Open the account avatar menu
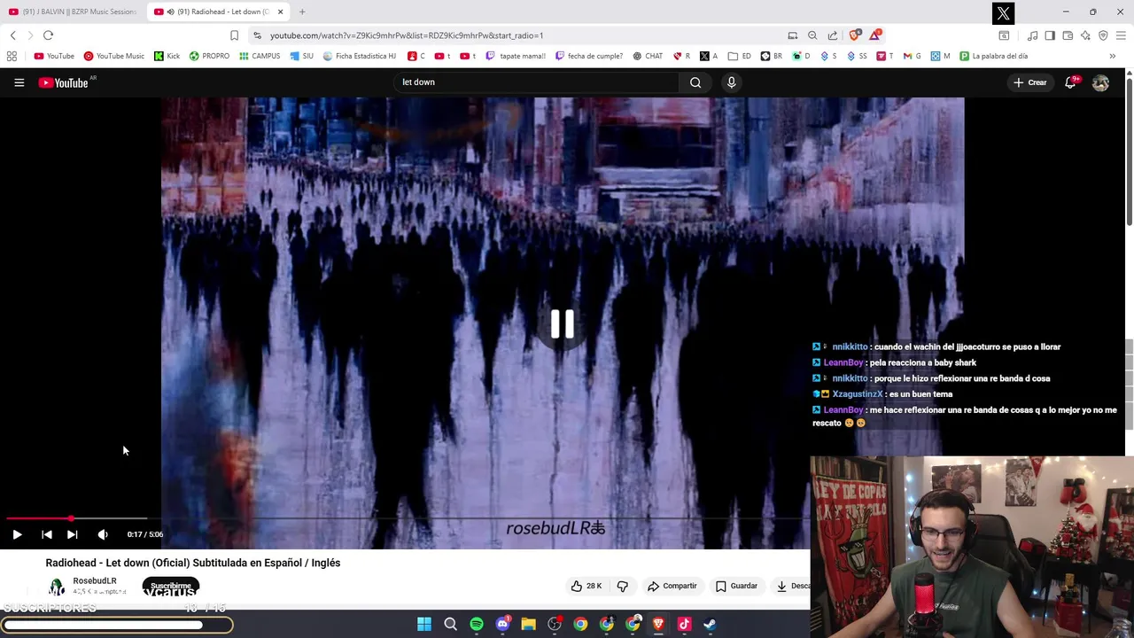1134x638 pixels. pos(1100,82)
